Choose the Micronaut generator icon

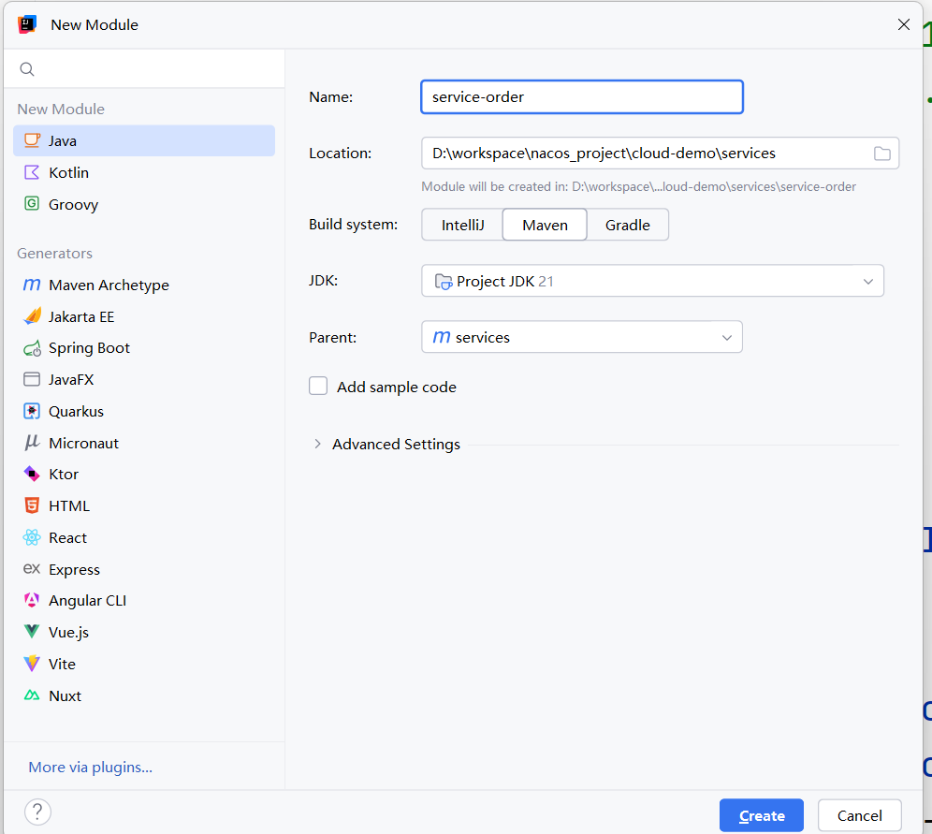32,442
